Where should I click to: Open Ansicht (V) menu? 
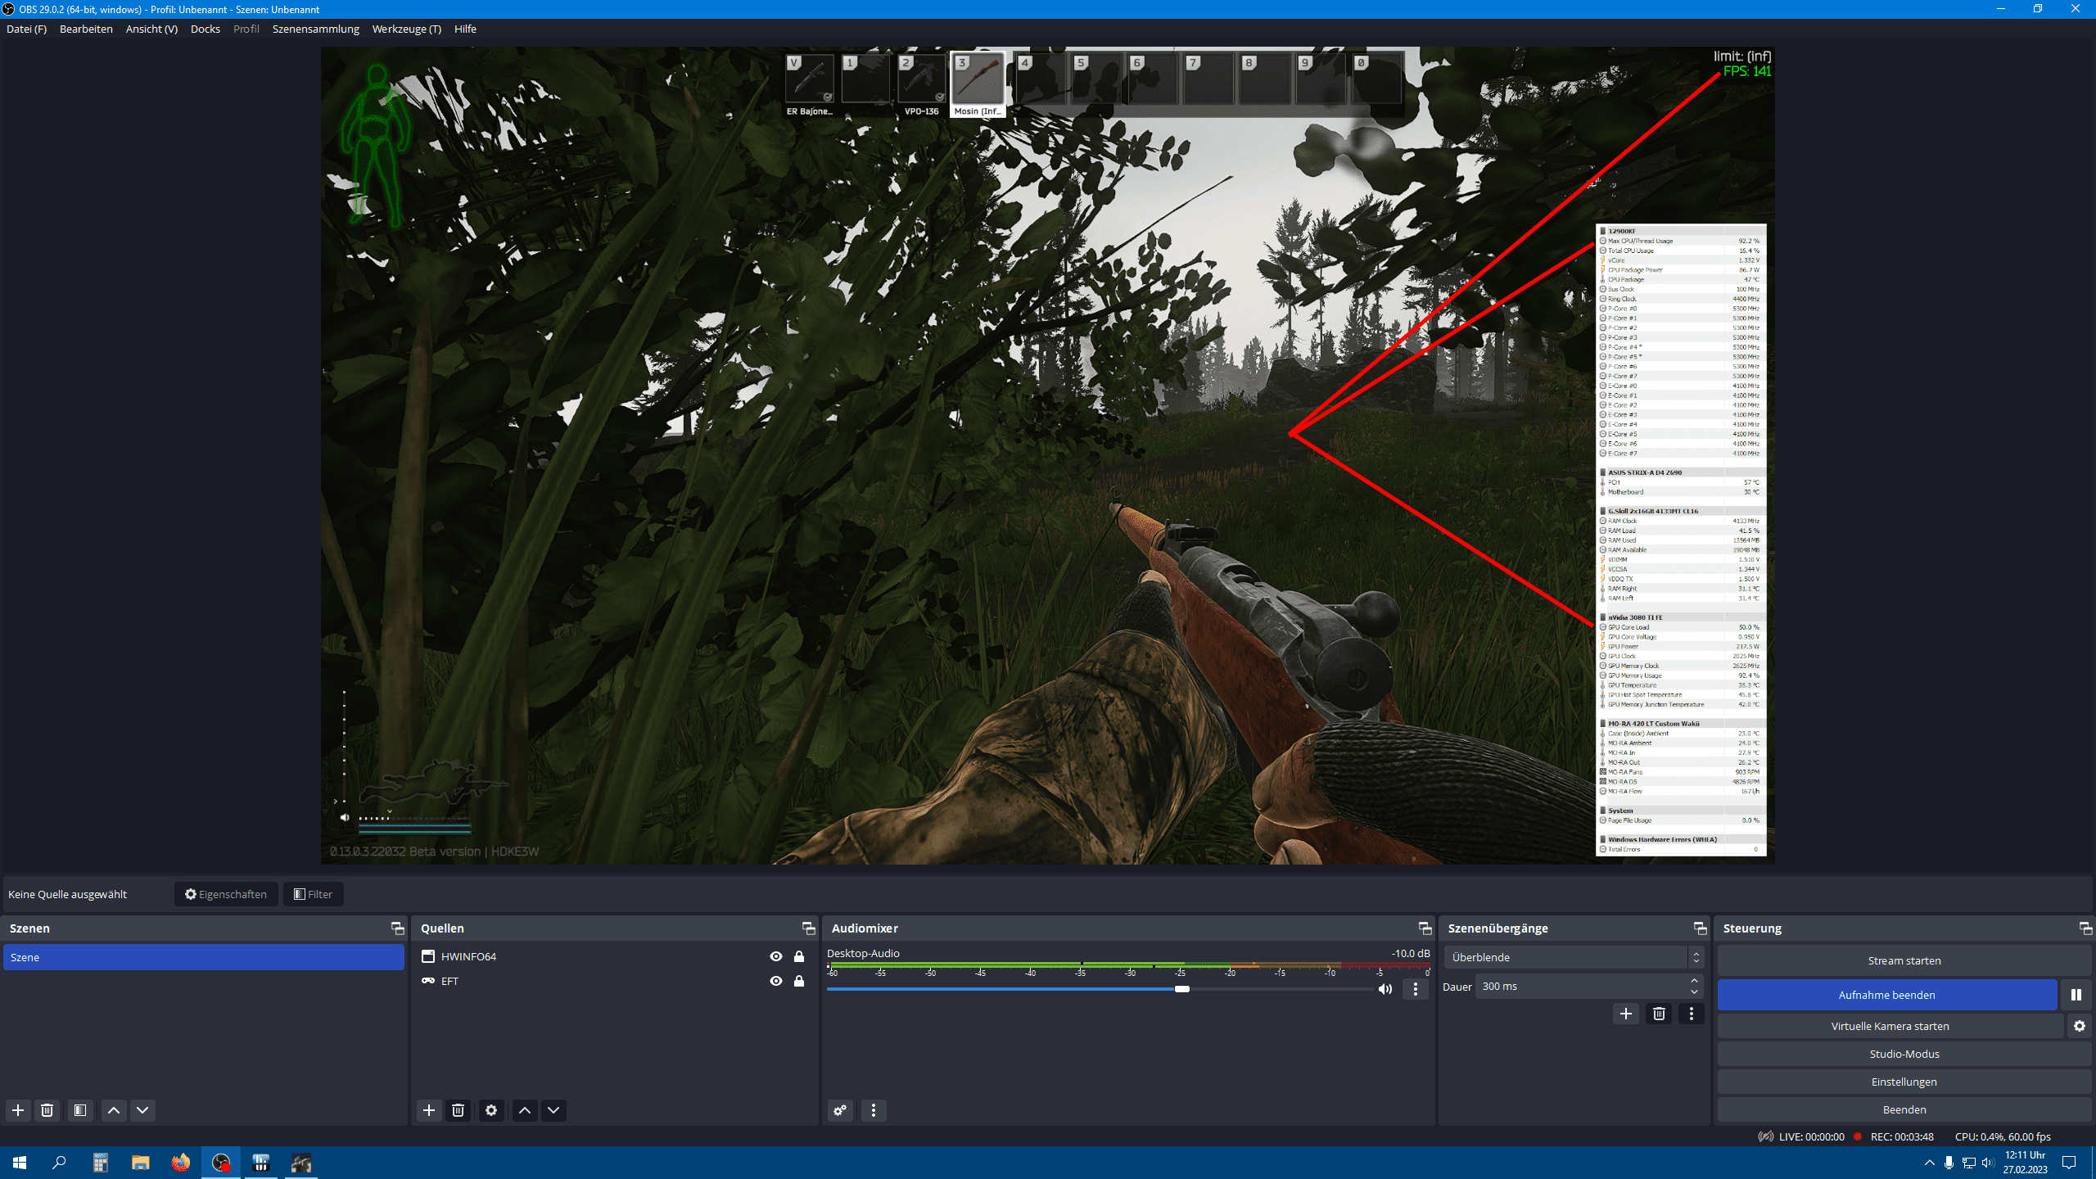(x=151, y=29)
